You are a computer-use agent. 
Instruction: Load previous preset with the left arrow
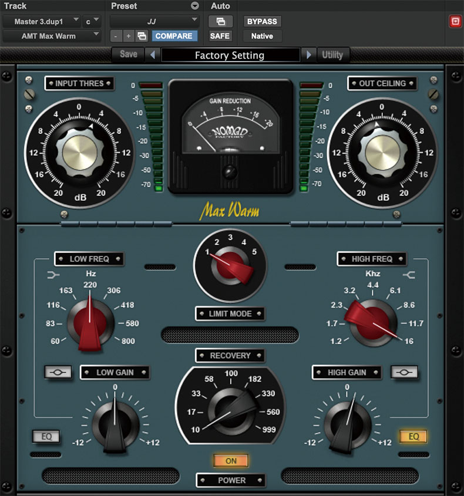point(153,55)
